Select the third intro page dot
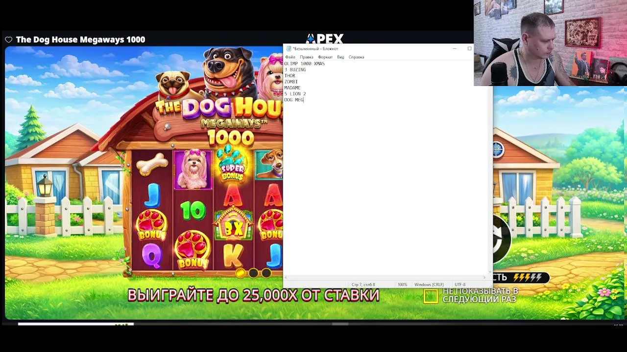This screenshot has height=352, width=627. [266, 273]
